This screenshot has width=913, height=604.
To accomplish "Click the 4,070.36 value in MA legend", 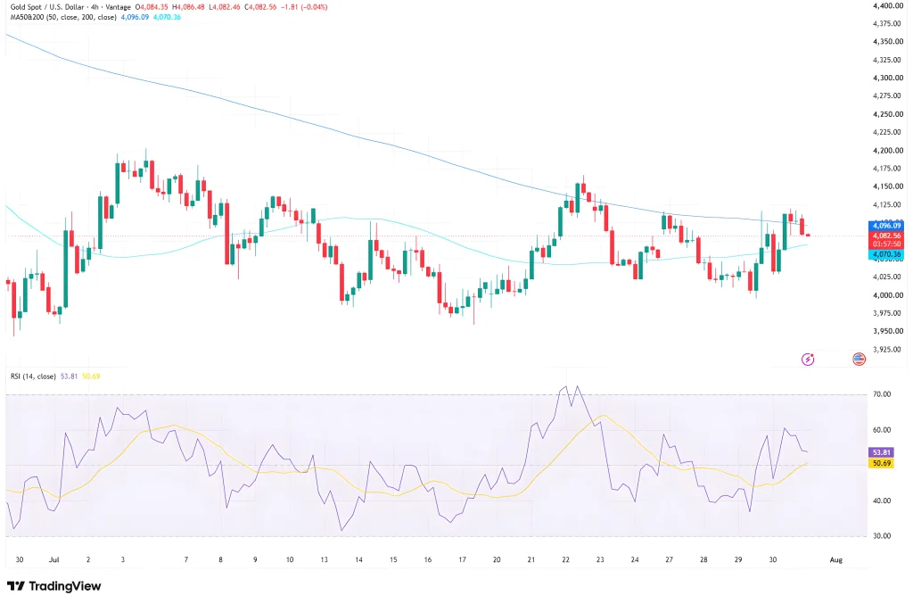I will [x=167, y=18].
